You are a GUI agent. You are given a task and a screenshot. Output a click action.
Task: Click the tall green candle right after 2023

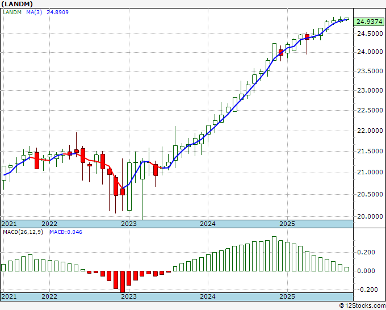click(129, 186)
